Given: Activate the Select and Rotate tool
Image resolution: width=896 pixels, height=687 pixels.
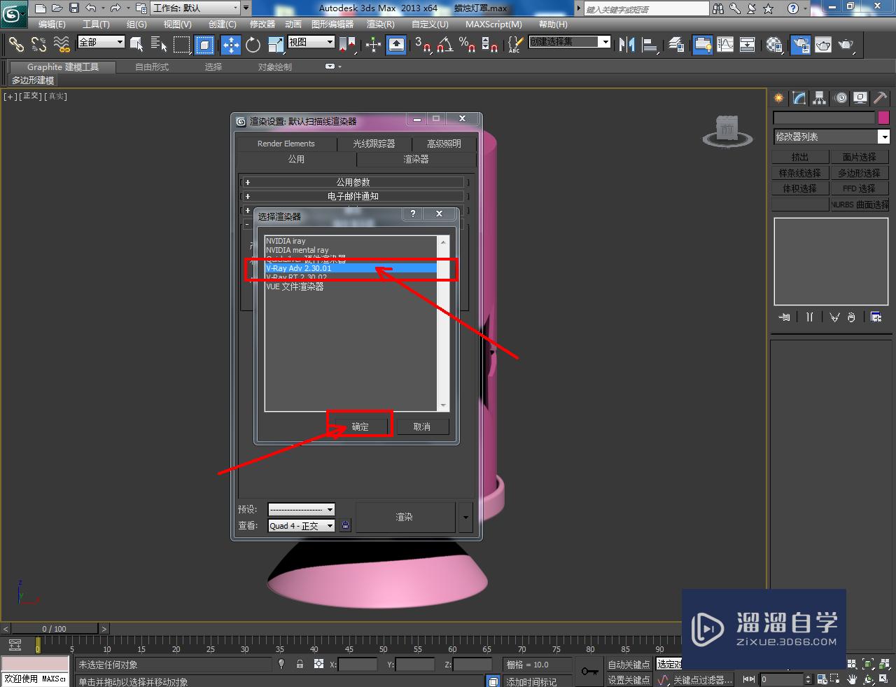Looking at the screenshot, I should coord(253,45).
